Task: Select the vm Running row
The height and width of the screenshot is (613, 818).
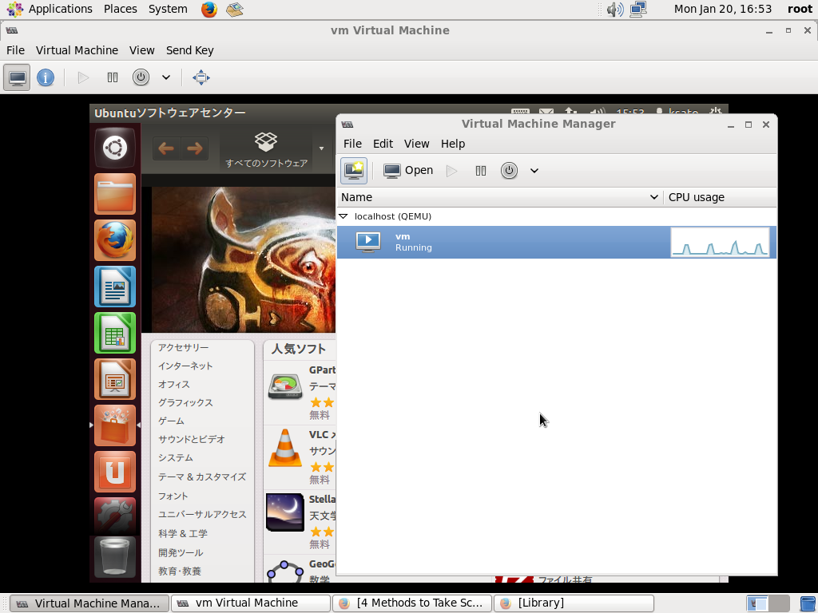Action: [x=557, y=242]
